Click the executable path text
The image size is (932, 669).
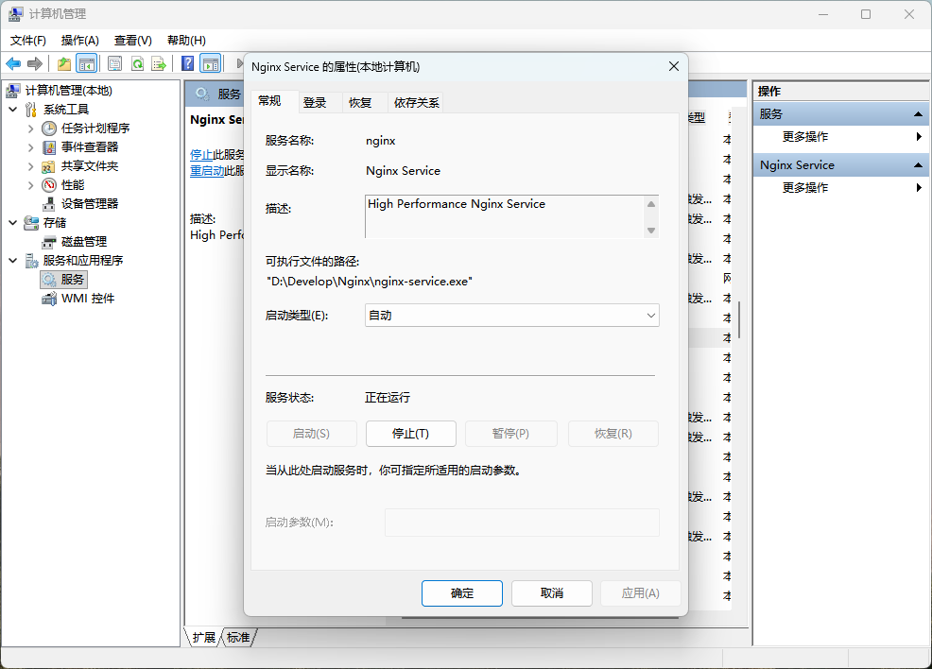(x=370, y=282)
